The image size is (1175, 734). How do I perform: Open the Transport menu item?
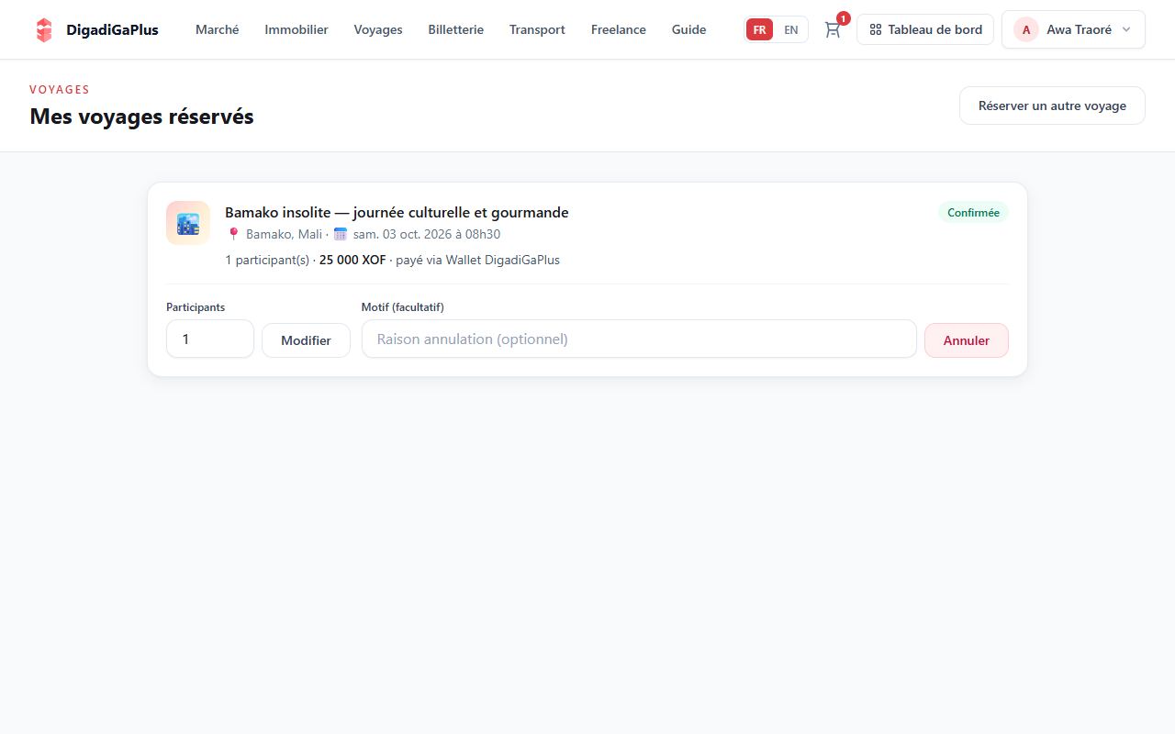(x=537, y=29)
